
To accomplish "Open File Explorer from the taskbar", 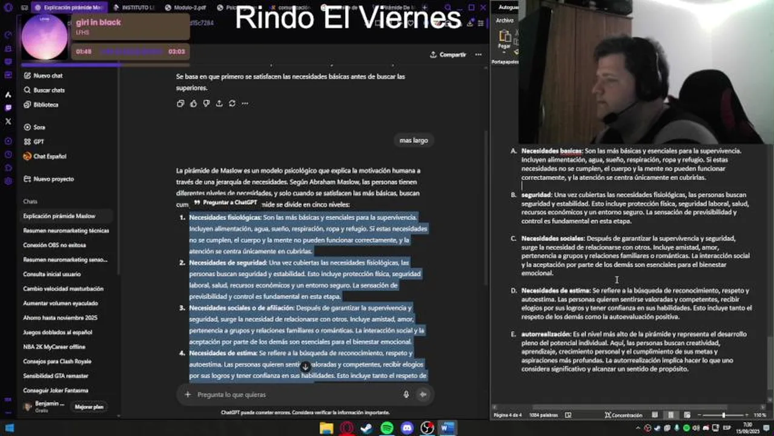I will pyautogui.click(x=326, y=428).
